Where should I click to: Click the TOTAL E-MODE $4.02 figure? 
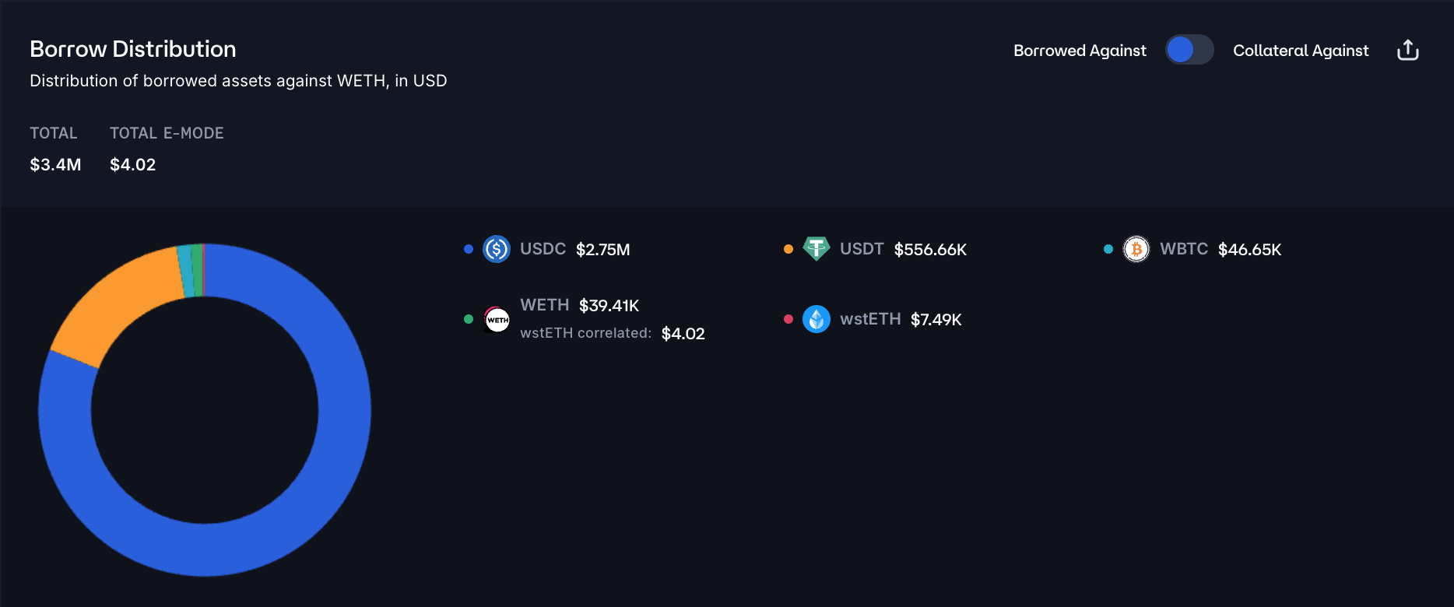point(132,165)
